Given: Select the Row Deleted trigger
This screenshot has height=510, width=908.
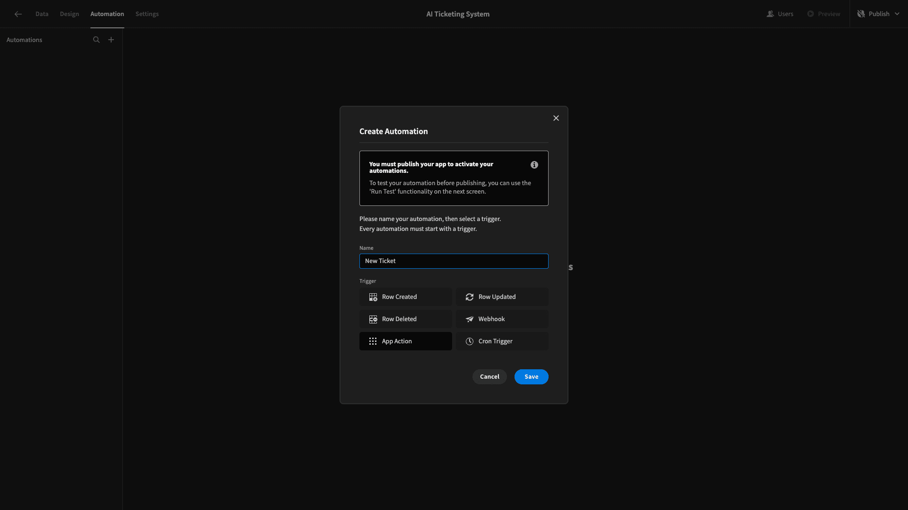Looking at the screenshot, I should (x=406, y=319).
